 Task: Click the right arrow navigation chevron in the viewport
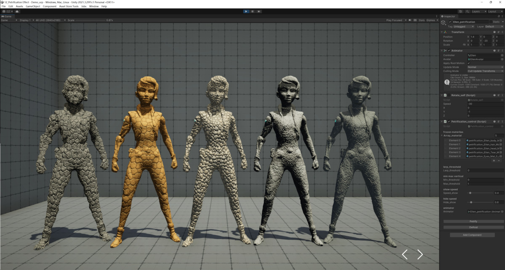[420, 254]
